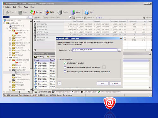Viewport: 158px width, 118px height.
Task: Sort by the Name column header
Action: (49, 21)
